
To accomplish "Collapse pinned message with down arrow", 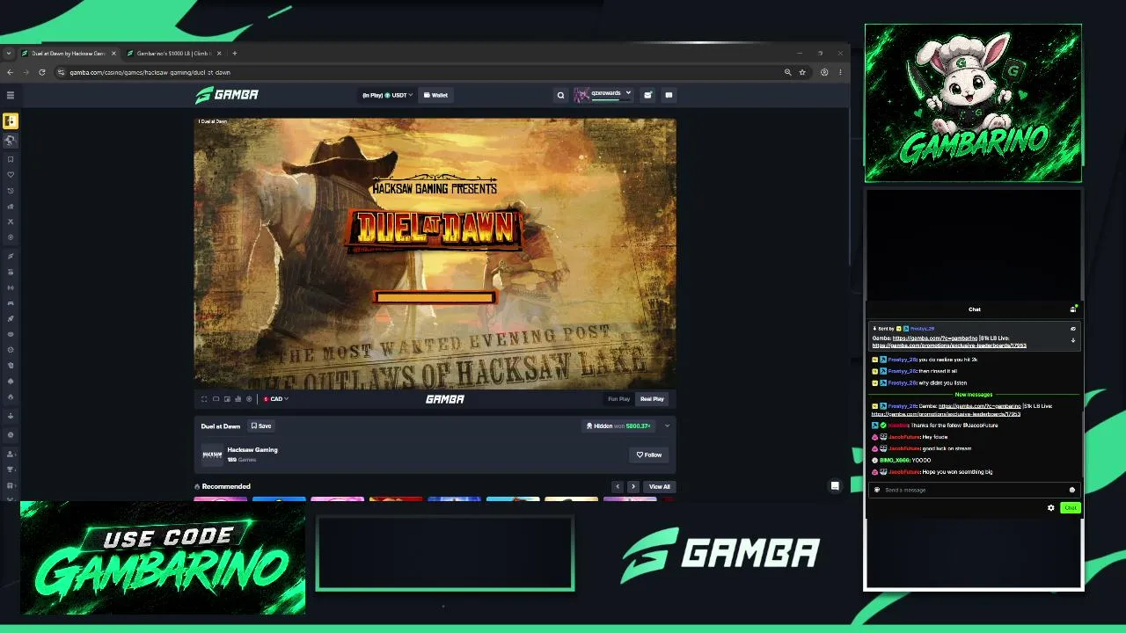I will (1073, 340).
